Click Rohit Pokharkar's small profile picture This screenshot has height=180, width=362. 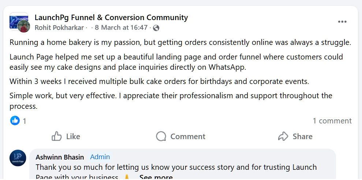(24, 27)
